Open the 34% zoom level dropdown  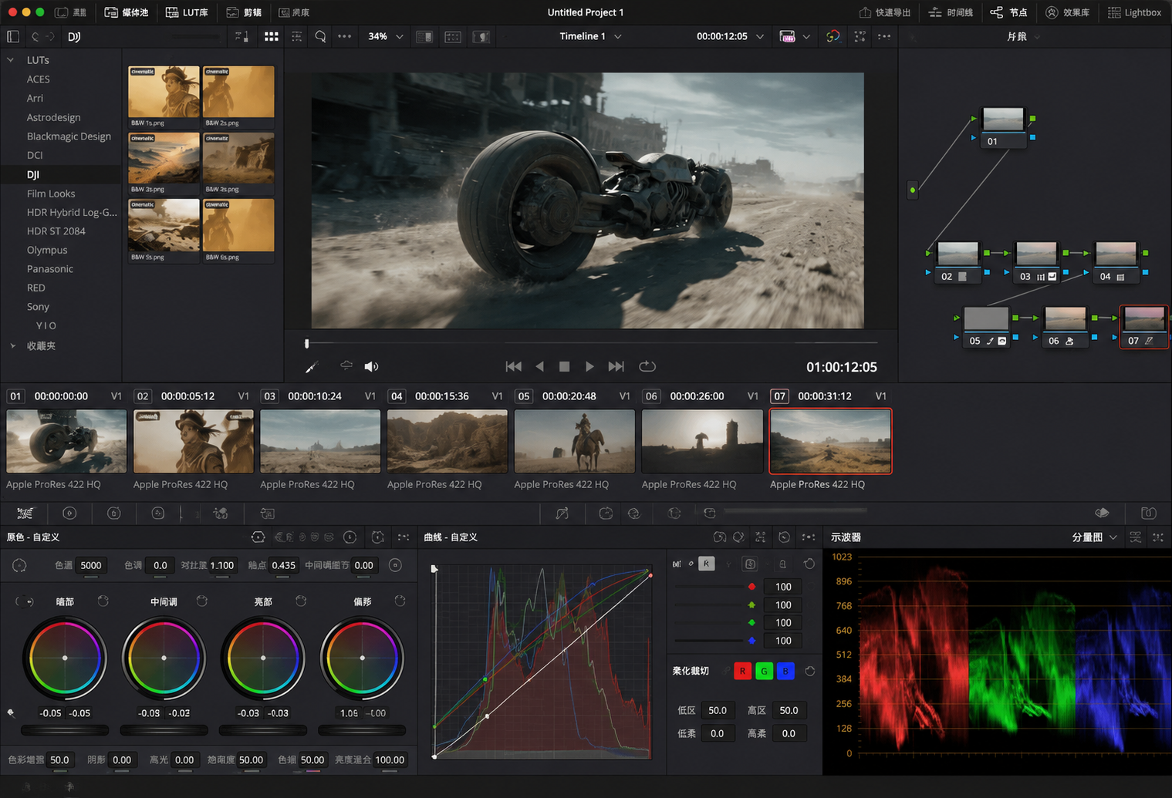pos(386,36)
